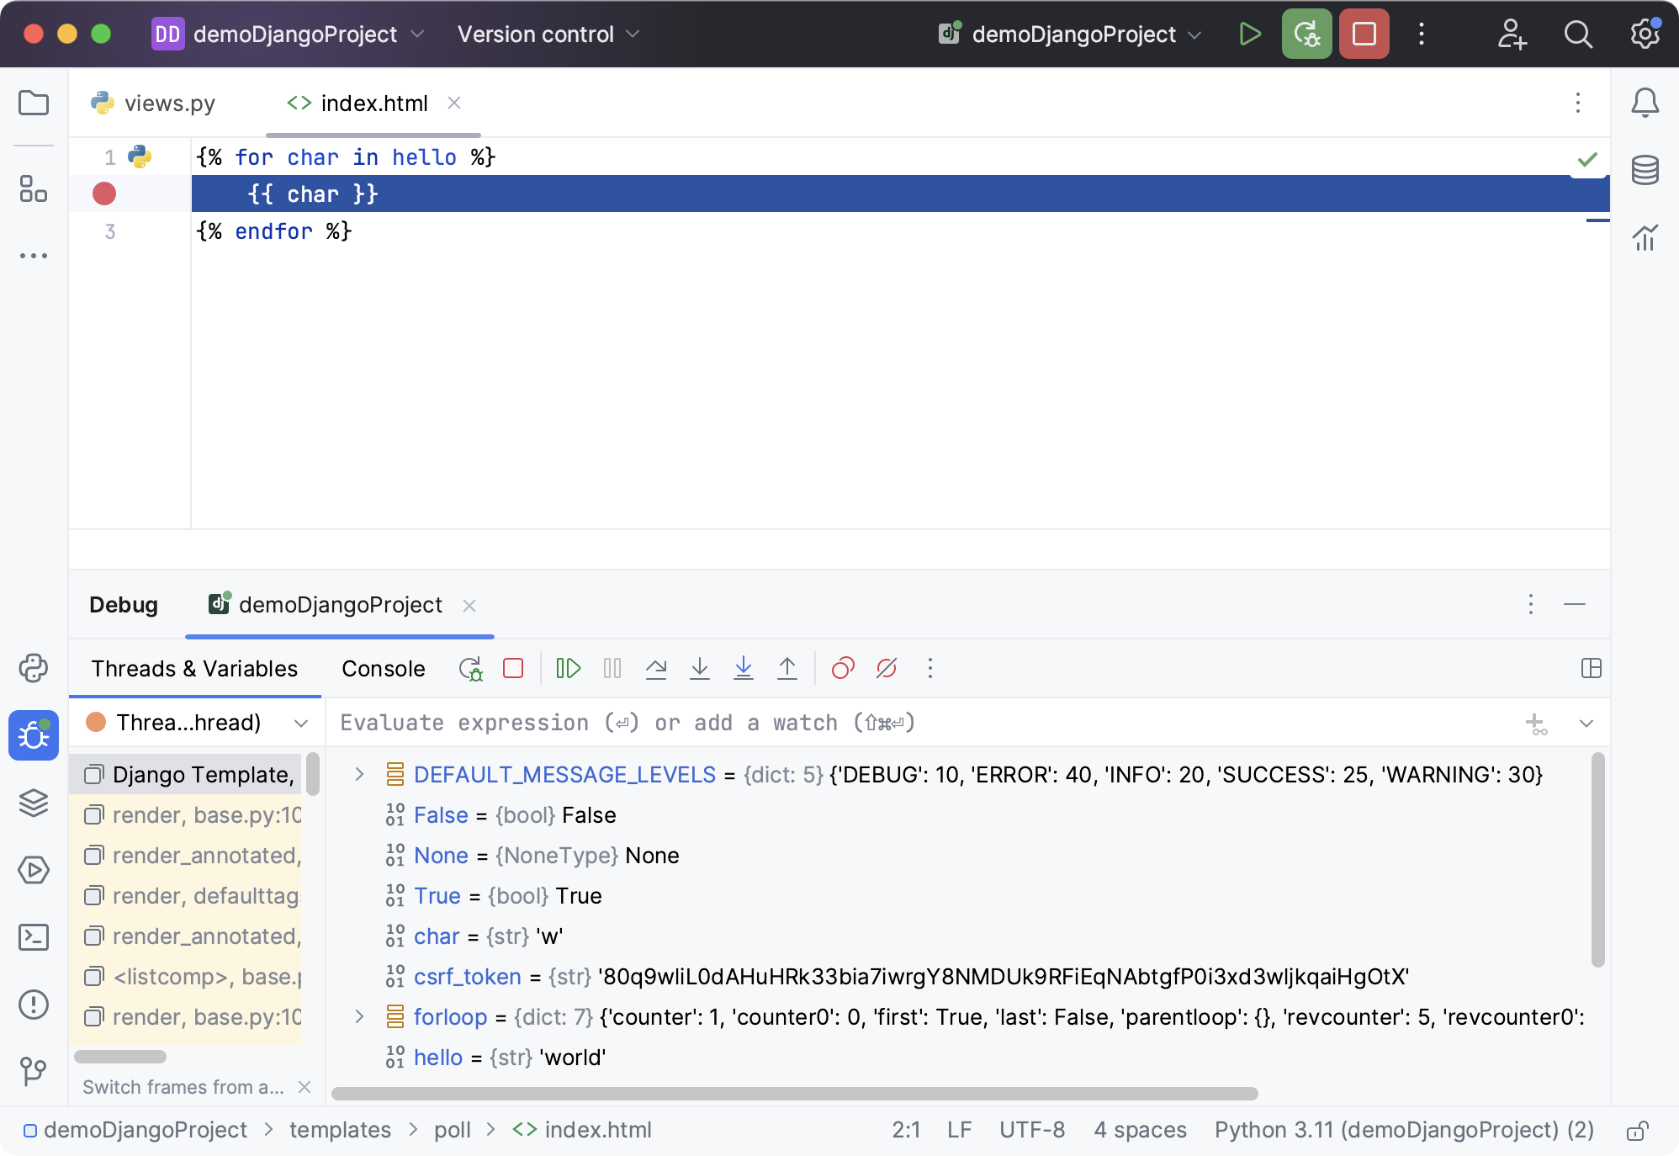Click the Step Out debugger icon

(x=787, y=669)
